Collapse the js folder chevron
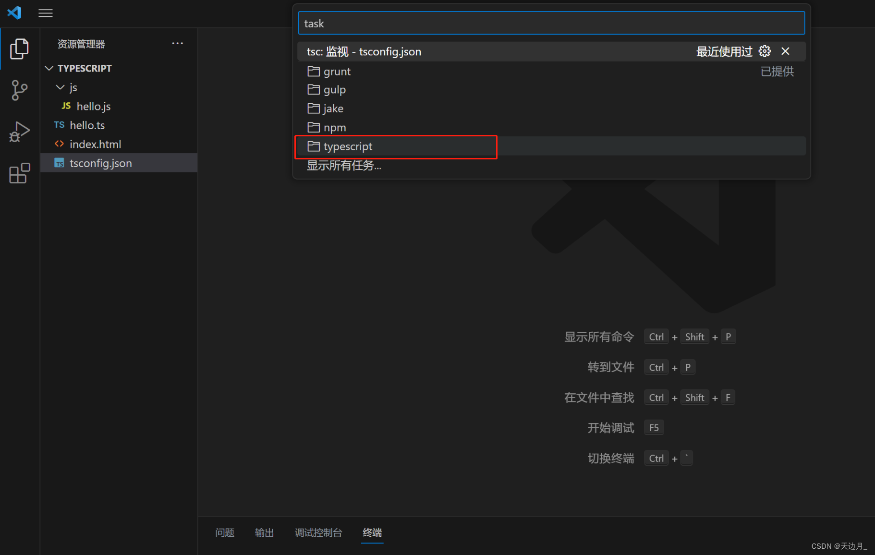875x555 pixels. pyautogui.click(x=60, y=87)
